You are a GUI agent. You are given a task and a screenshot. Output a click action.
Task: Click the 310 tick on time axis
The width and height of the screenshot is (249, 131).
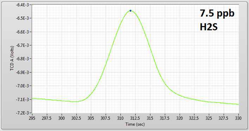[x=120, y=118]
